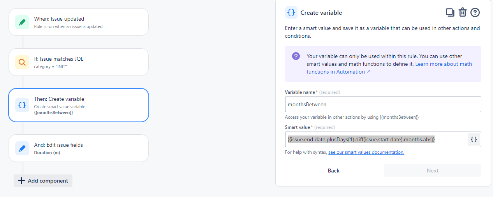Click the {{monthsBetween}} text in the variable card
Image resolution: width=493 pixels, height=197 pixels.
(54, 113)
